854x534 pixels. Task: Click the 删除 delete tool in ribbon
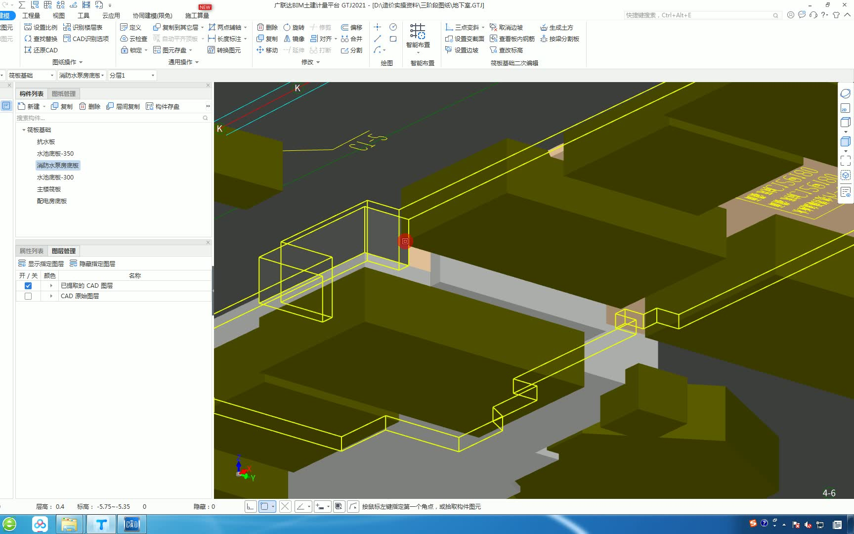point(267,27)
